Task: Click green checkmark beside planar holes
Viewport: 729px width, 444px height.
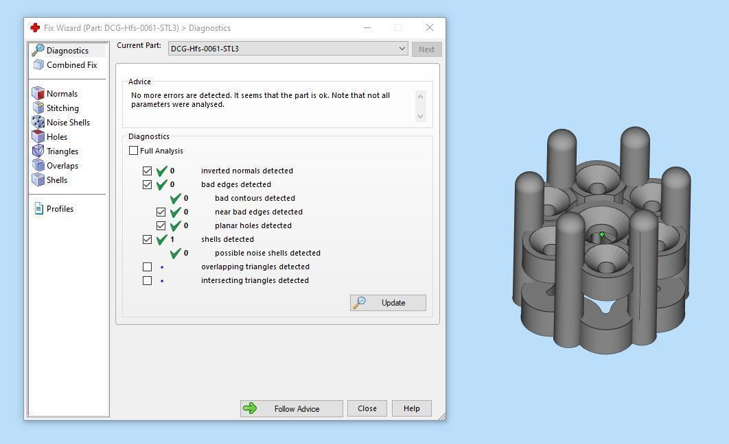Action: (175, 225)
